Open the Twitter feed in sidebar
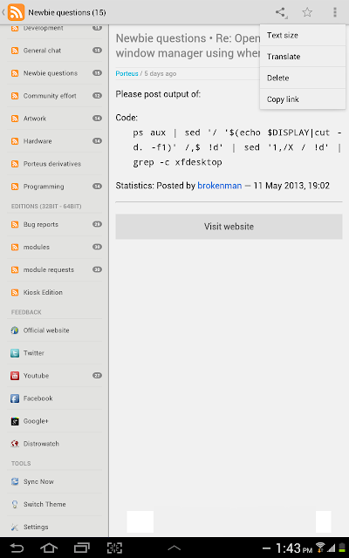 tap(54, 353)
